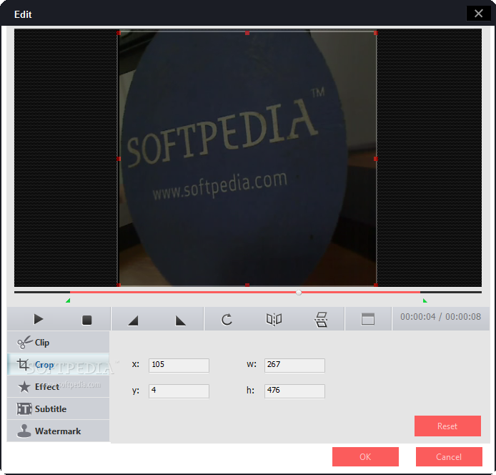Screen dimensions: 496x475
Task: Focus the crop height h field
Action: click(x=294, y=391)
